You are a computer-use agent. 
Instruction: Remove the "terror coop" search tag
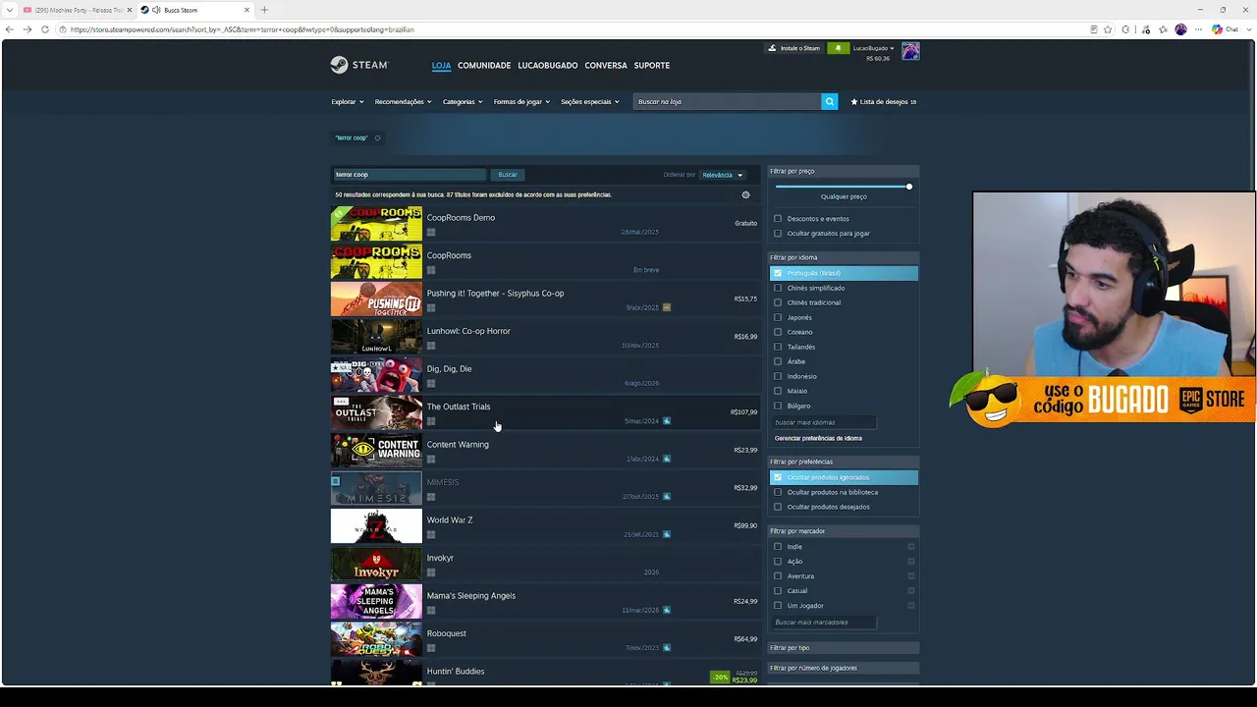pos(377,137)
